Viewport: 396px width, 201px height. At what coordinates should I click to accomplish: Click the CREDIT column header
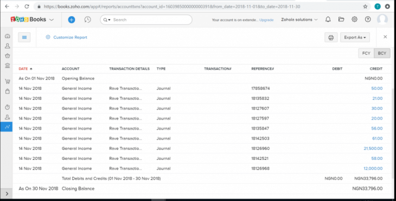click(x=376, y=69)
